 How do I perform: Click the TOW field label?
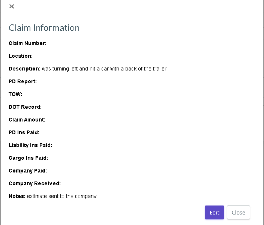coord(15,94)
